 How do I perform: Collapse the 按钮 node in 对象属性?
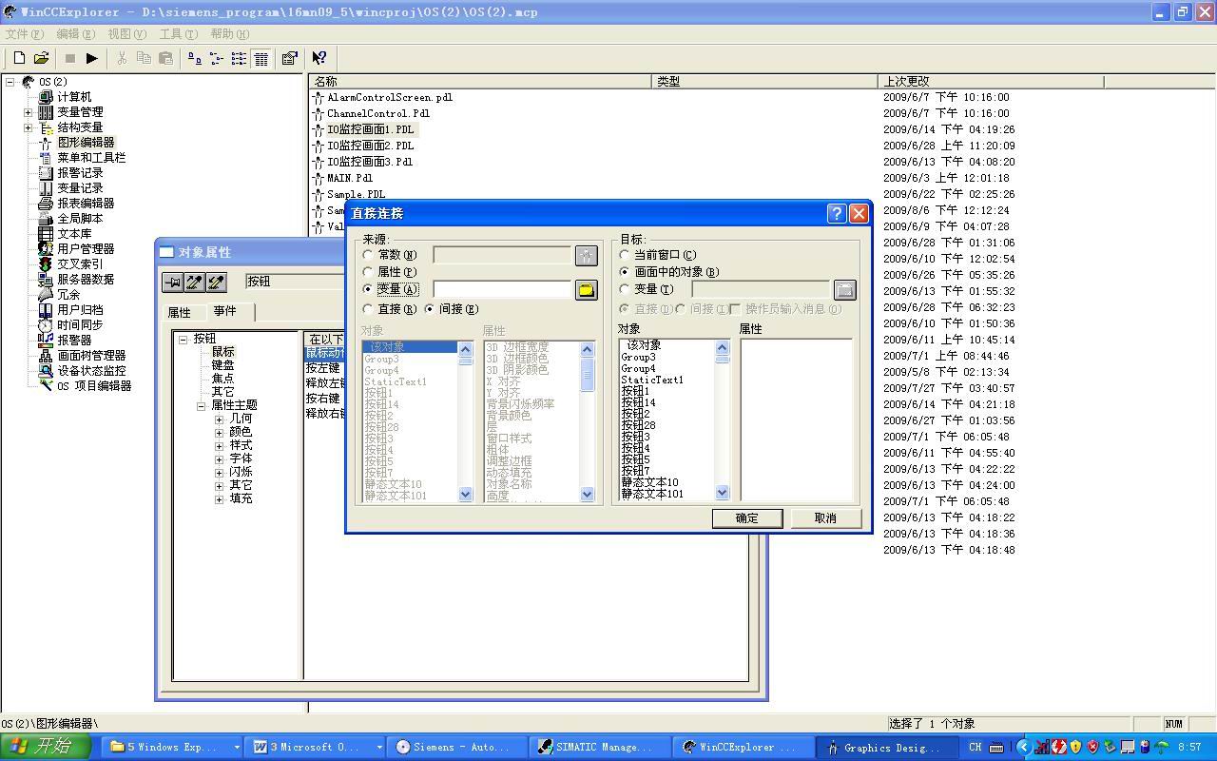tap(184, 339)
